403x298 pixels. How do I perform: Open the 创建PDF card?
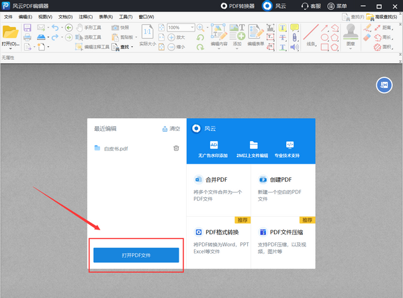click(283, 190)
